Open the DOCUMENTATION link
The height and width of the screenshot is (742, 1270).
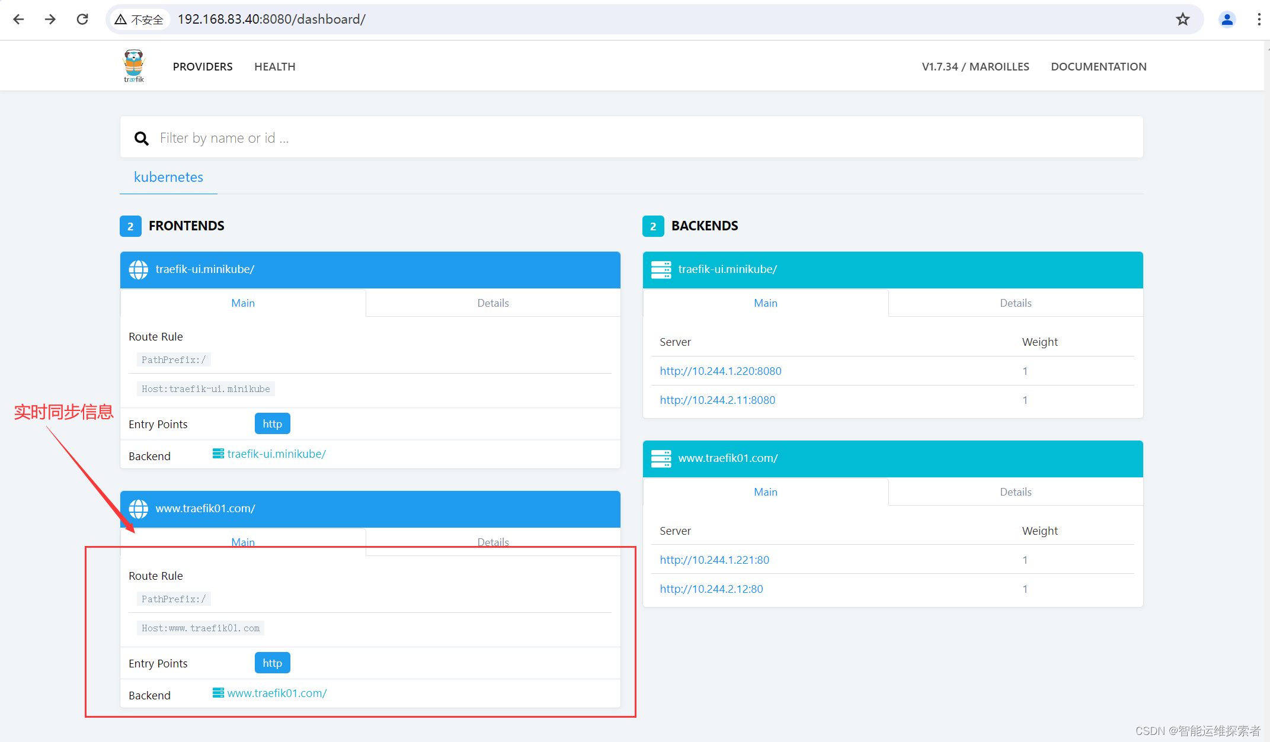pos(1098,67)
